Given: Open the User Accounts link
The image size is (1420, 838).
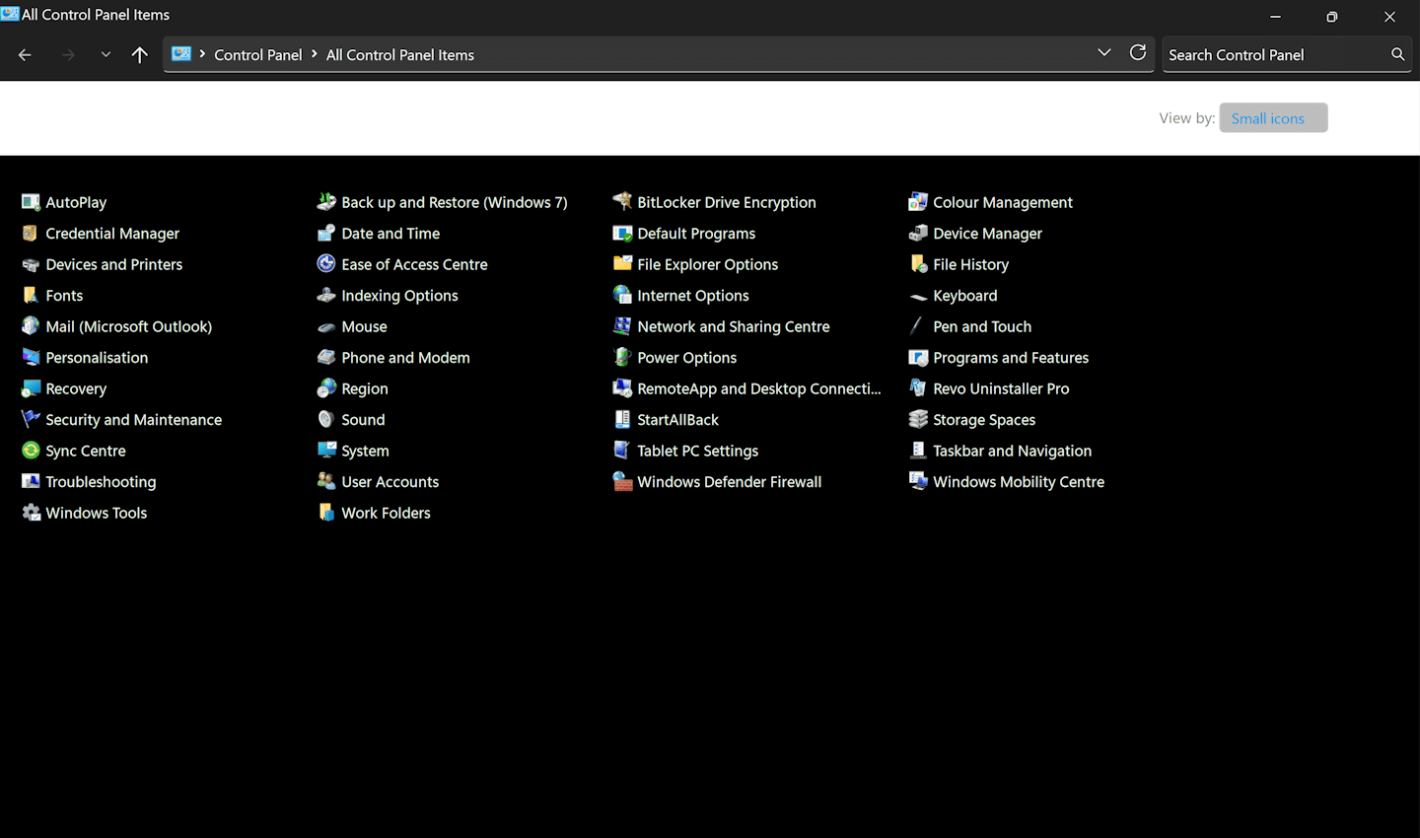Looking at the screenshot, I should click(x=390, y=482).
